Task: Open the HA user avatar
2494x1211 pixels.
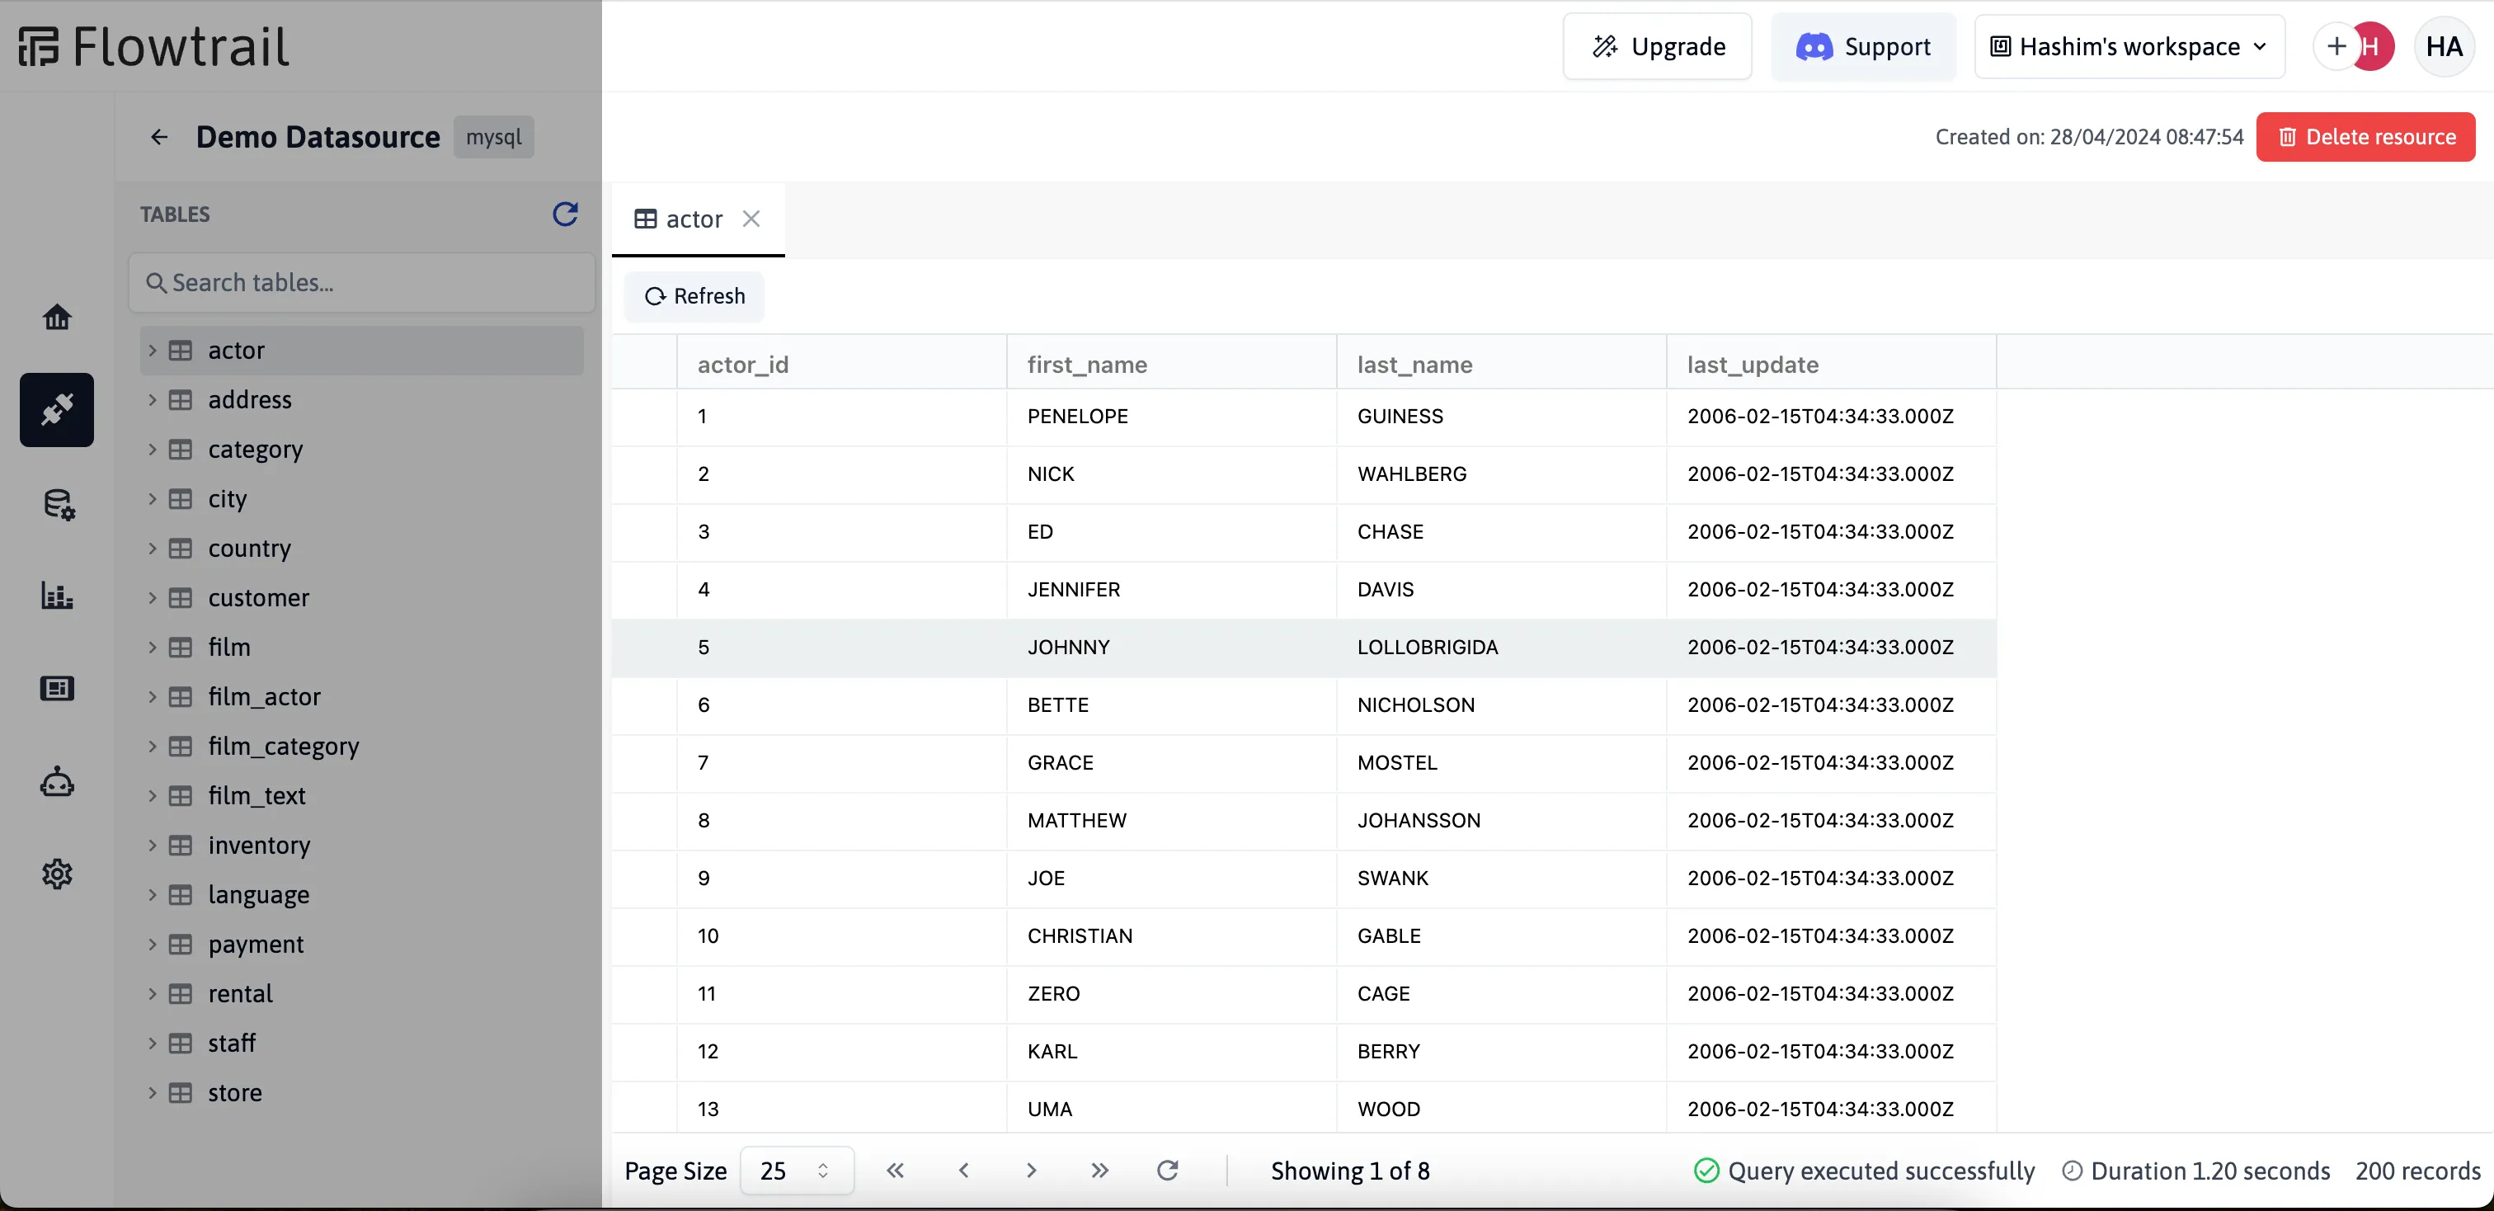Action: (2444, 46)
